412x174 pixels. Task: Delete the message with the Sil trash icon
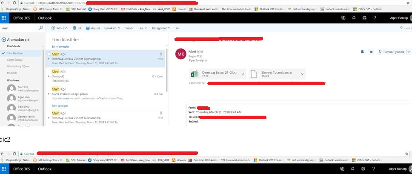click(74, 28)
